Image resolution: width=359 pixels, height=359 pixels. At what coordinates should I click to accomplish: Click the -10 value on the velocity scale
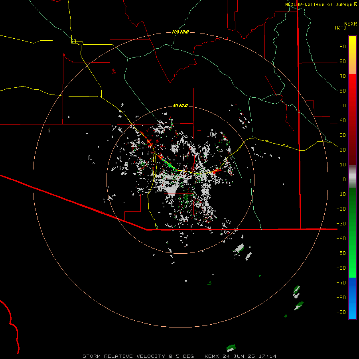pos(341,194)
